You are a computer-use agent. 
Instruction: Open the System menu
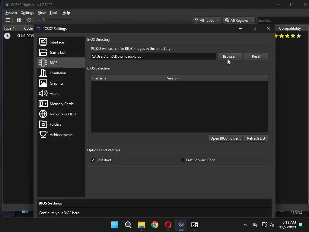(x=11, y=13)
